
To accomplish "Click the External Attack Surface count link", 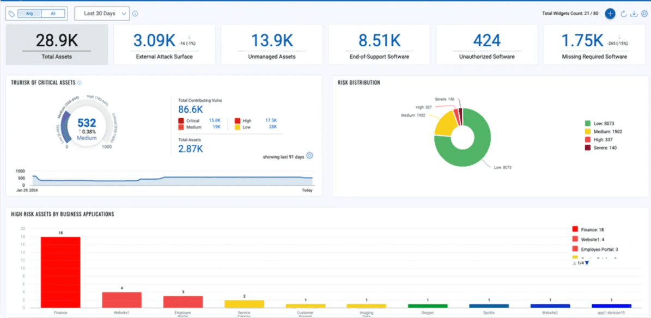I will tap(153, 40).
